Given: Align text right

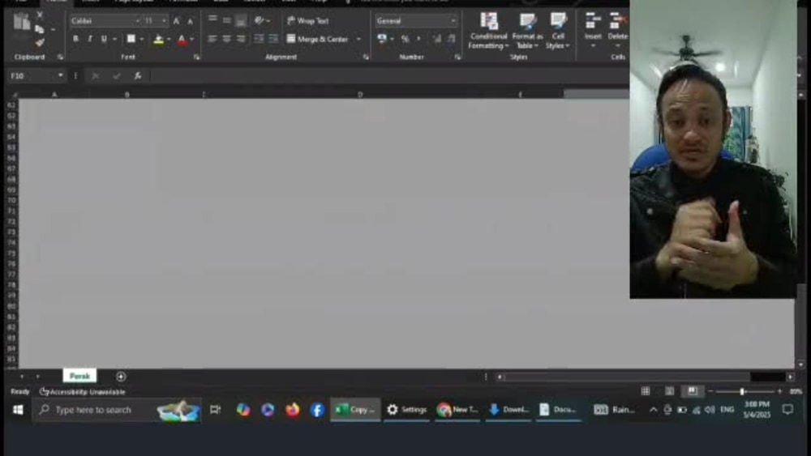Looking at the screenshot, I should [x=241, y=39].
